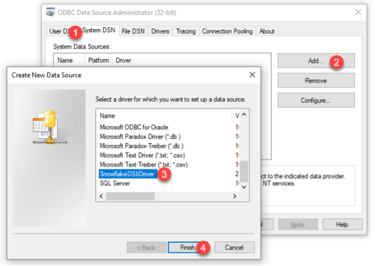Switch to the File DSN tab

click(133, 31)
